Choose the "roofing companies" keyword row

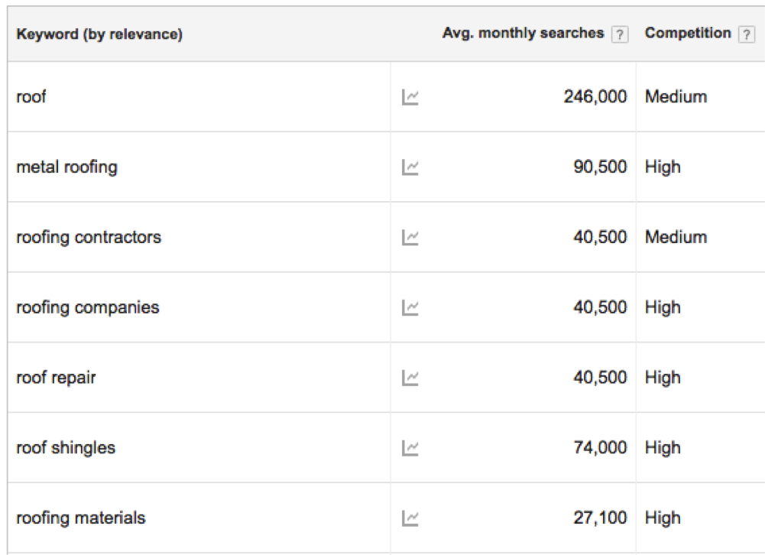pyautogui.click(x=88, y=308)
